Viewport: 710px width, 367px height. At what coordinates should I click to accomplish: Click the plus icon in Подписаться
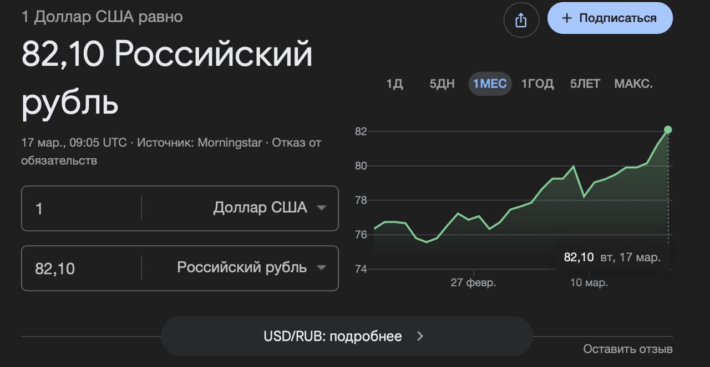point(566,18)
